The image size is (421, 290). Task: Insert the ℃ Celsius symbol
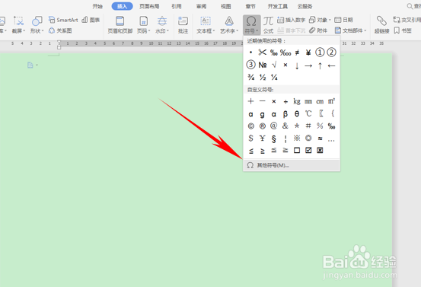click(308, 114)
